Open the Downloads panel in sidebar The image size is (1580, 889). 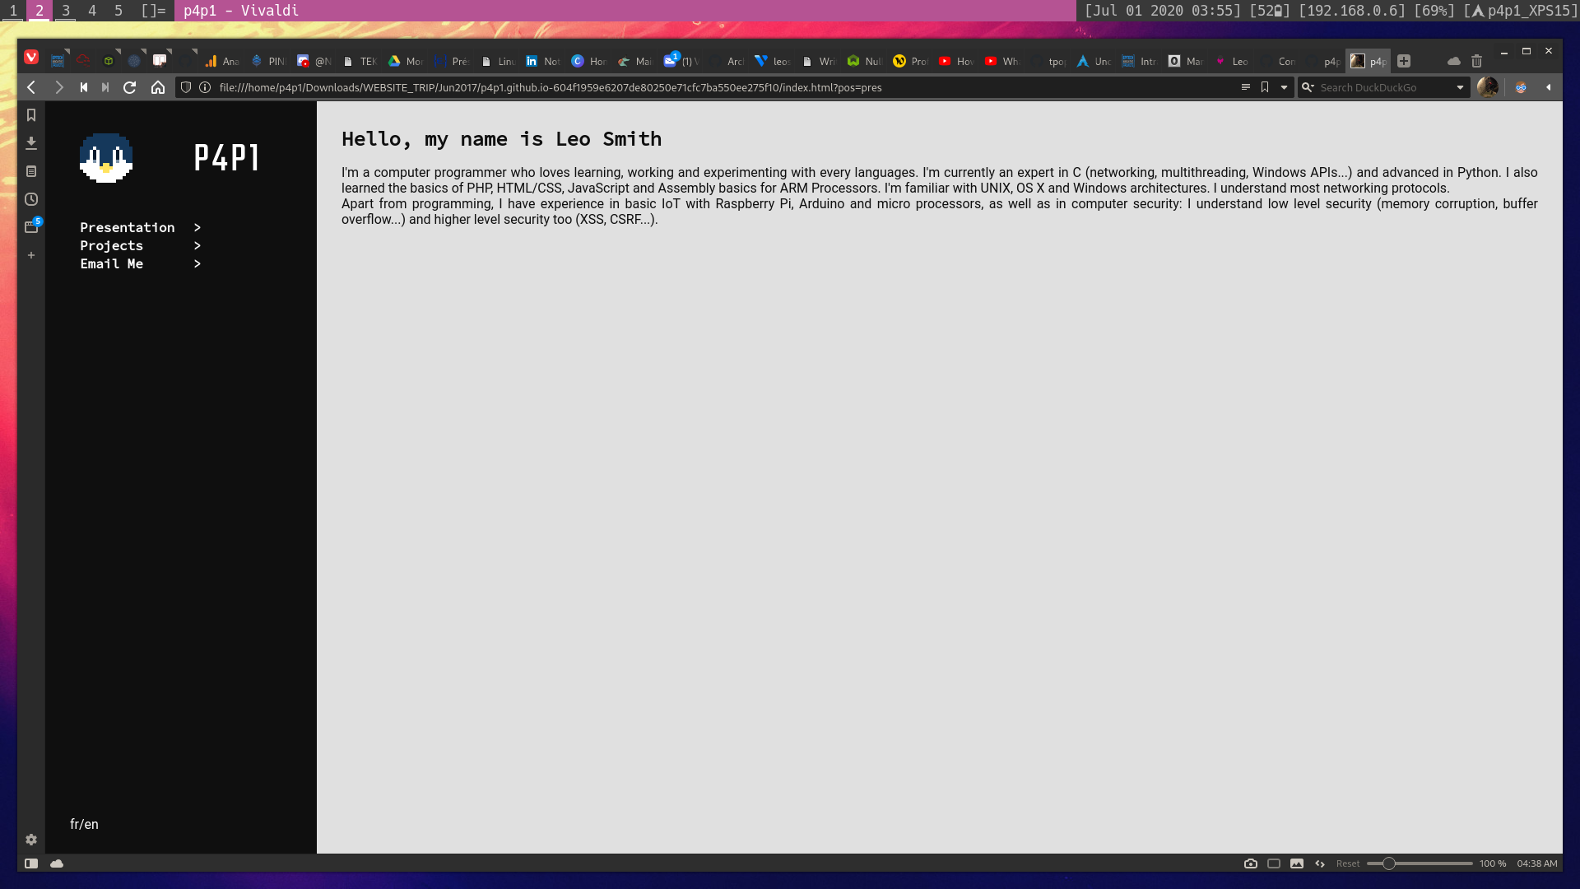31,143
